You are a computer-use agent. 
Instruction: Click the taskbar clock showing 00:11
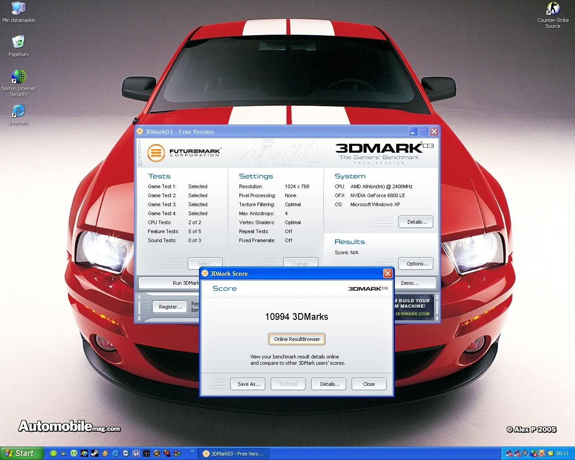[562, 453]
